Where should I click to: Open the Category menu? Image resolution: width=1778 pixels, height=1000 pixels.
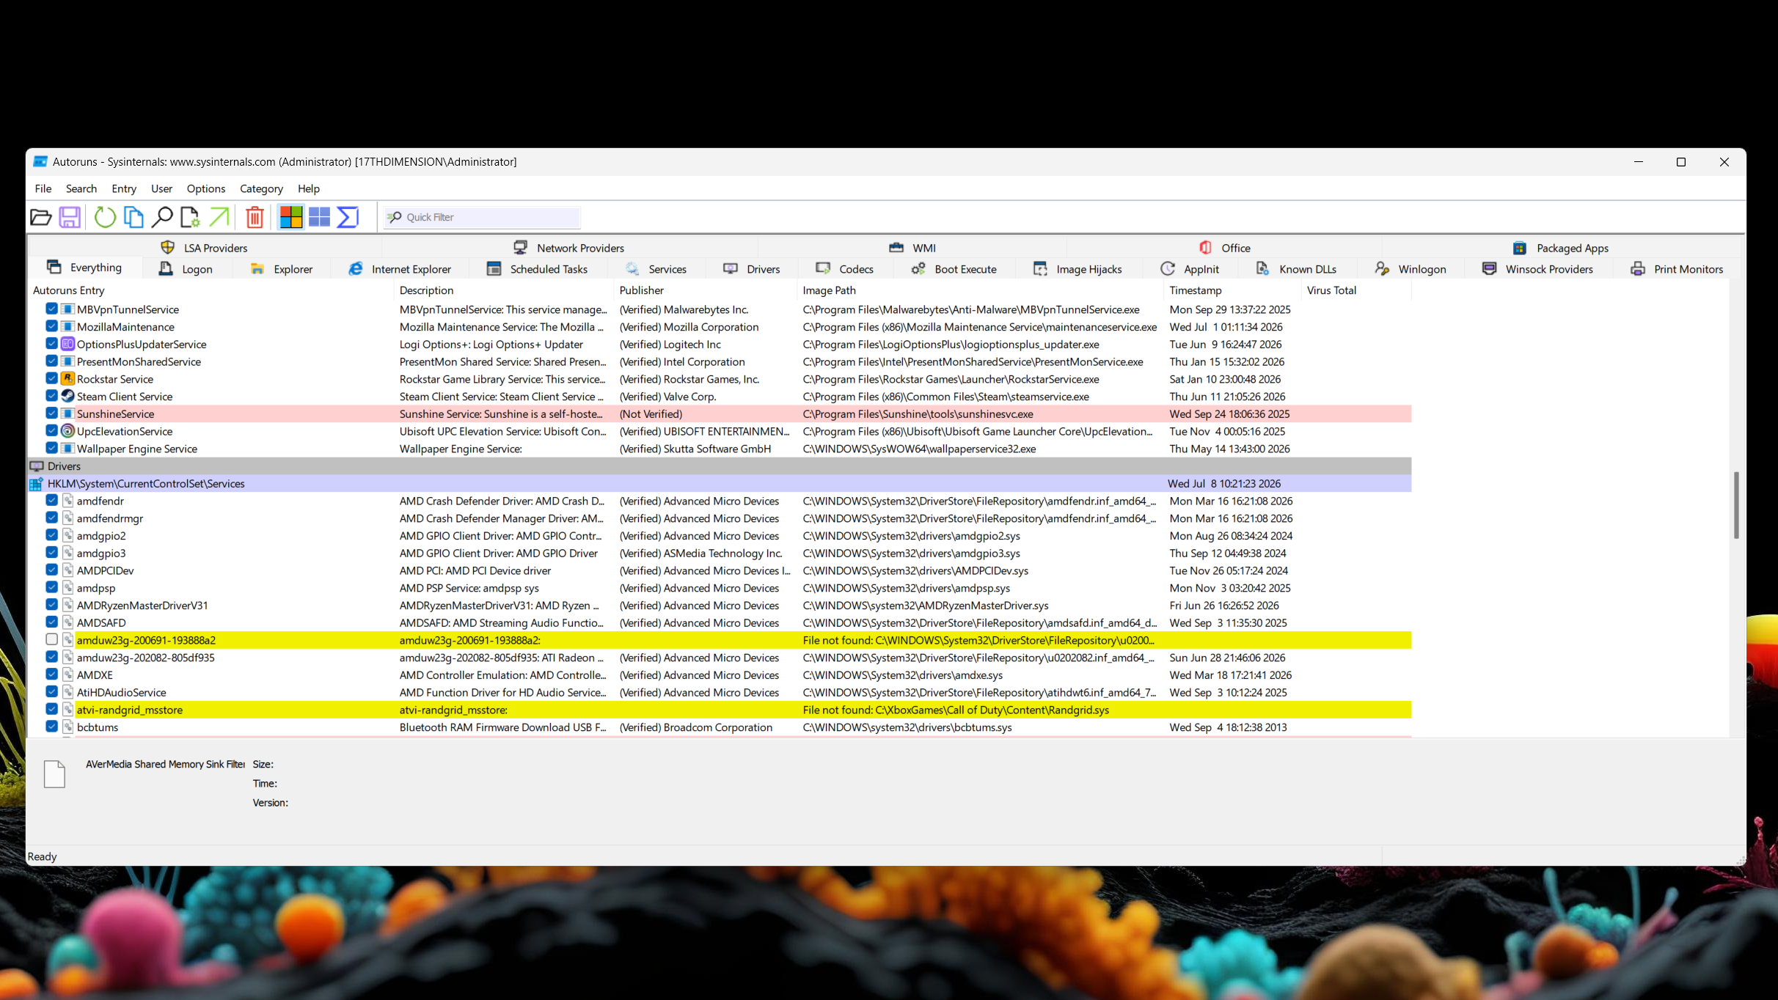(x=261, y=188)
